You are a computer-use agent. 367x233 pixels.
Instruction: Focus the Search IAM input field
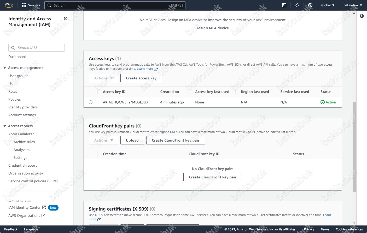37,48
